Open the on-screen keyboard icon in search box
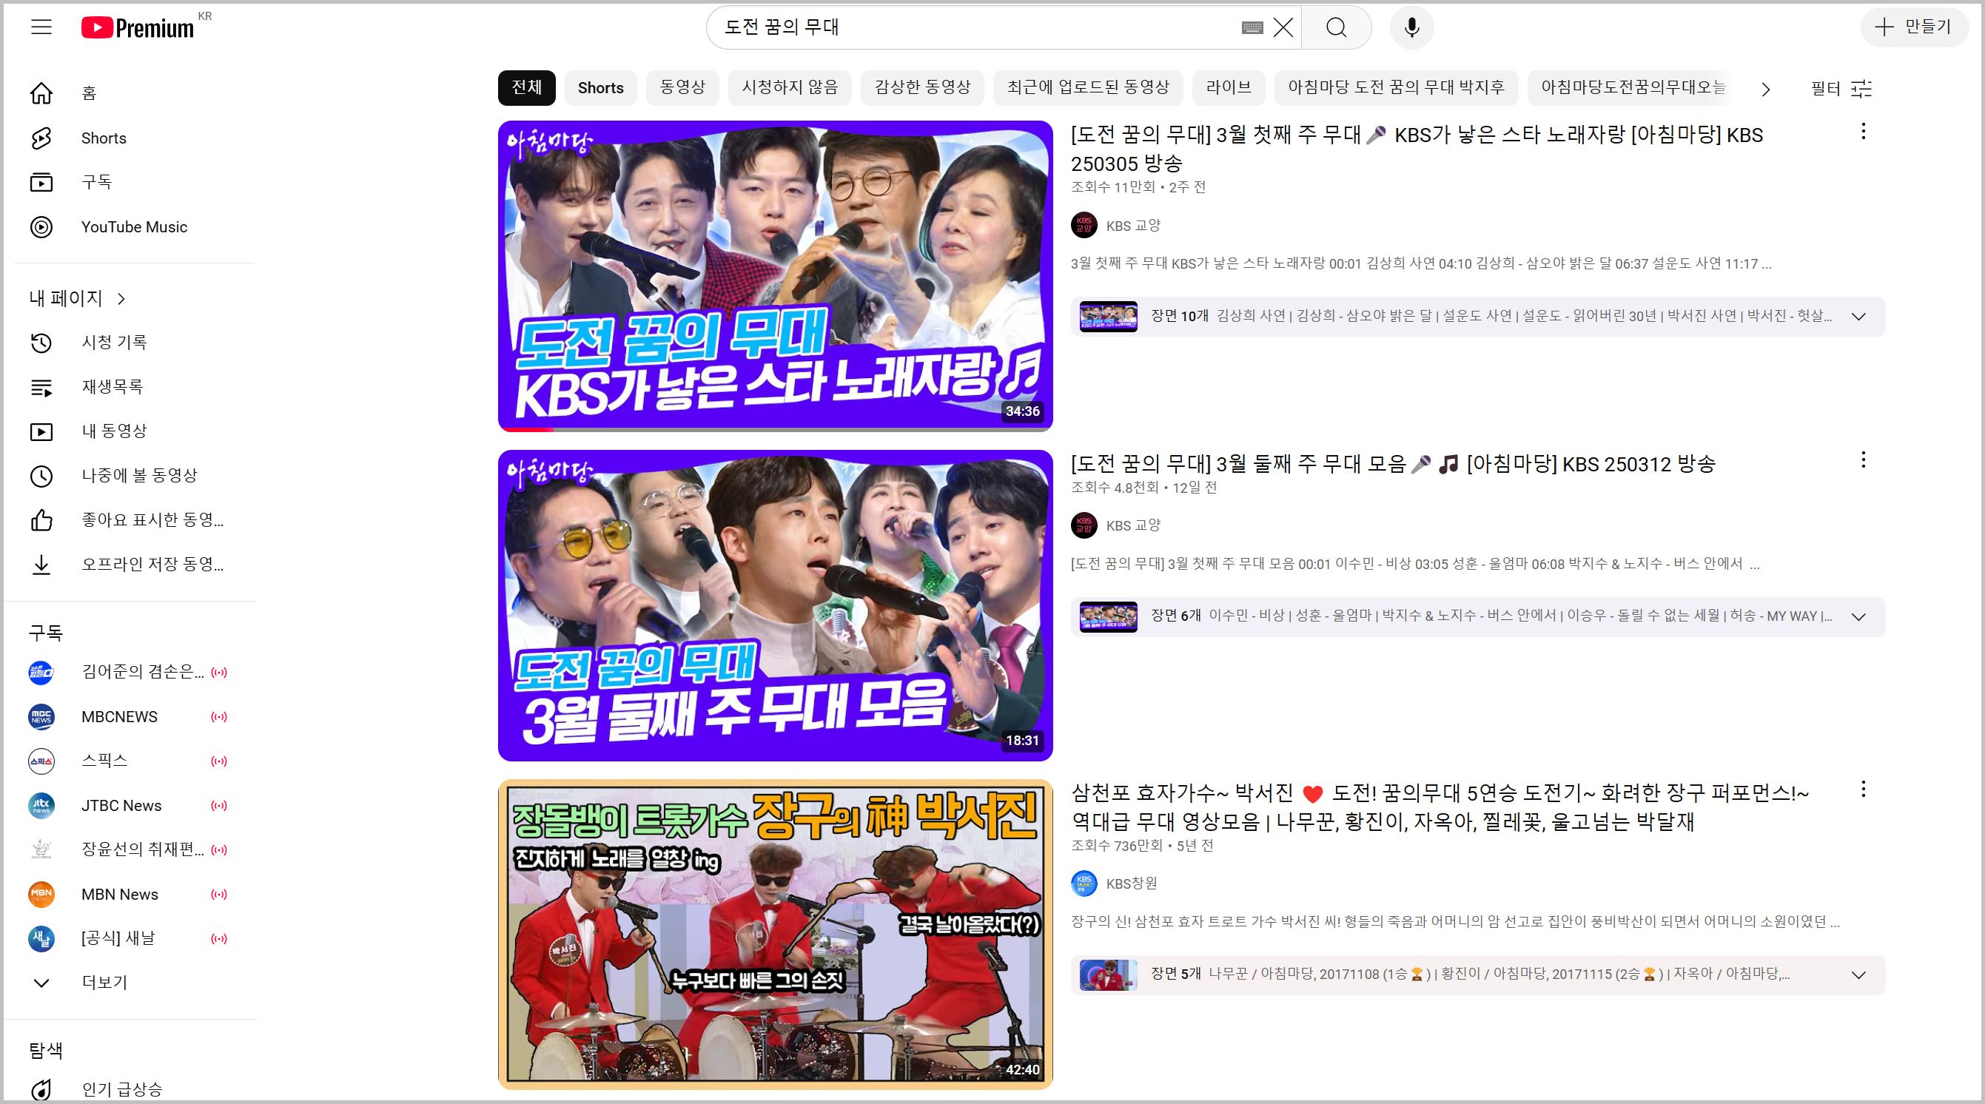 (1252, 27)
